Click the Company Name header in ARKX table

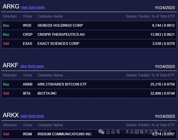tap(50, 125)
